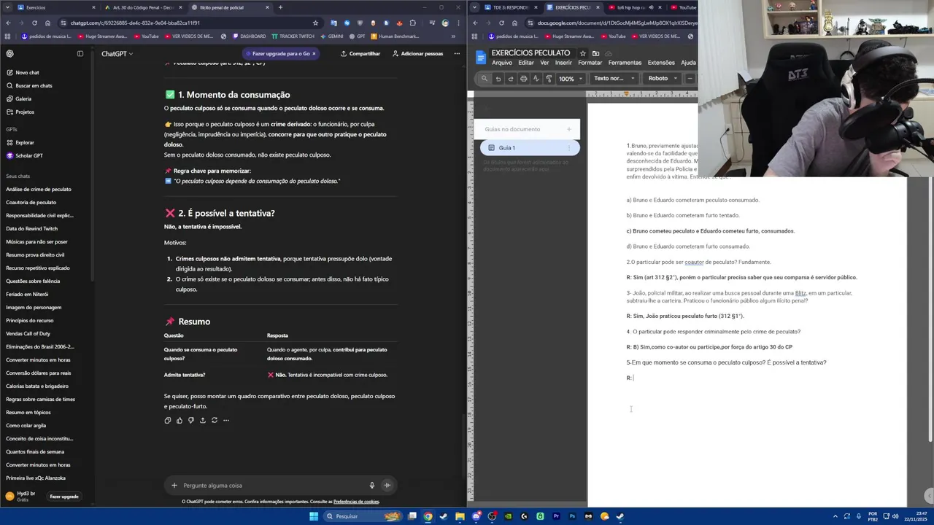Open options for Guia 1 tab
The width and height of the screenshot is (934, 525).
569,148
